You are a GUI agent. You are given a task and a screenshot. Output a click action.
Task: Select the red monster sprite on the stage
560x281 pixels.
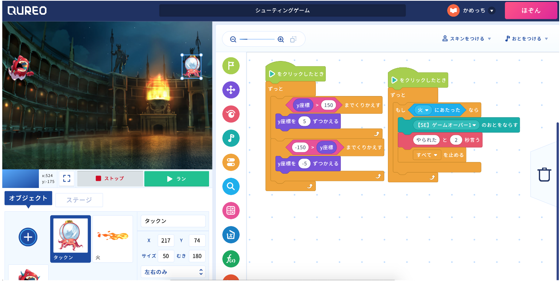22,68
